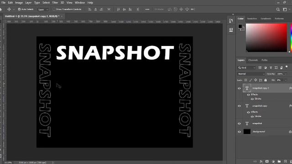Switch to the Gradients tab

[266, 19]
